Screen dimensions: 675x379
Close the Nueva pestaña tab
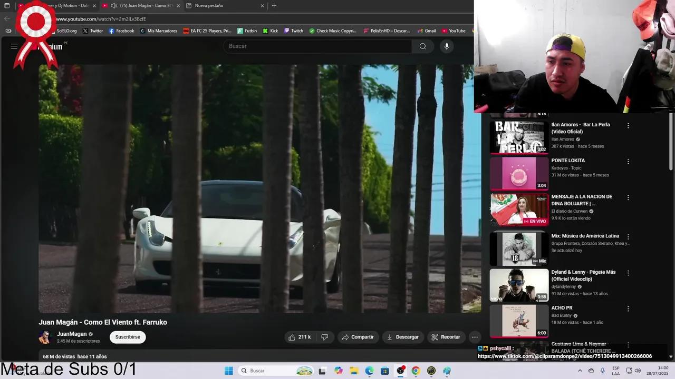262,6
